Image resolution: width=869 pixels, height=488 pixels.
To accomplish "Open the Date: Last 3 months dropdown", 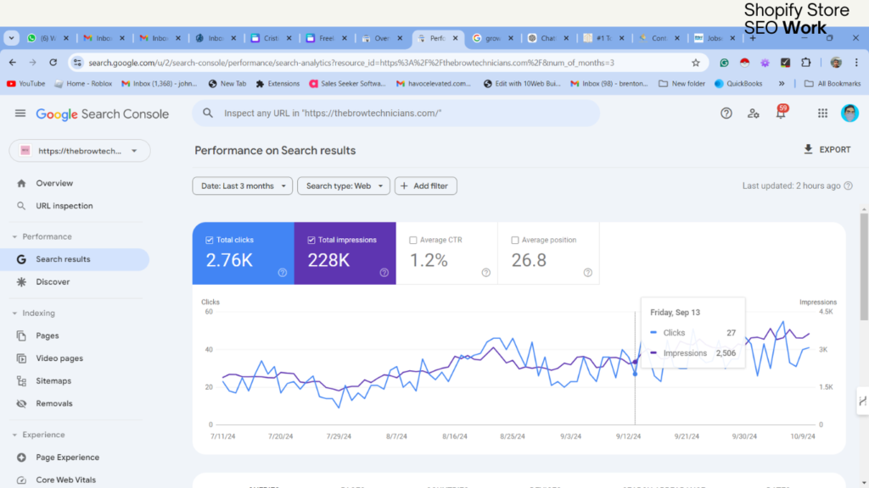I will click(x=242, y=186).
